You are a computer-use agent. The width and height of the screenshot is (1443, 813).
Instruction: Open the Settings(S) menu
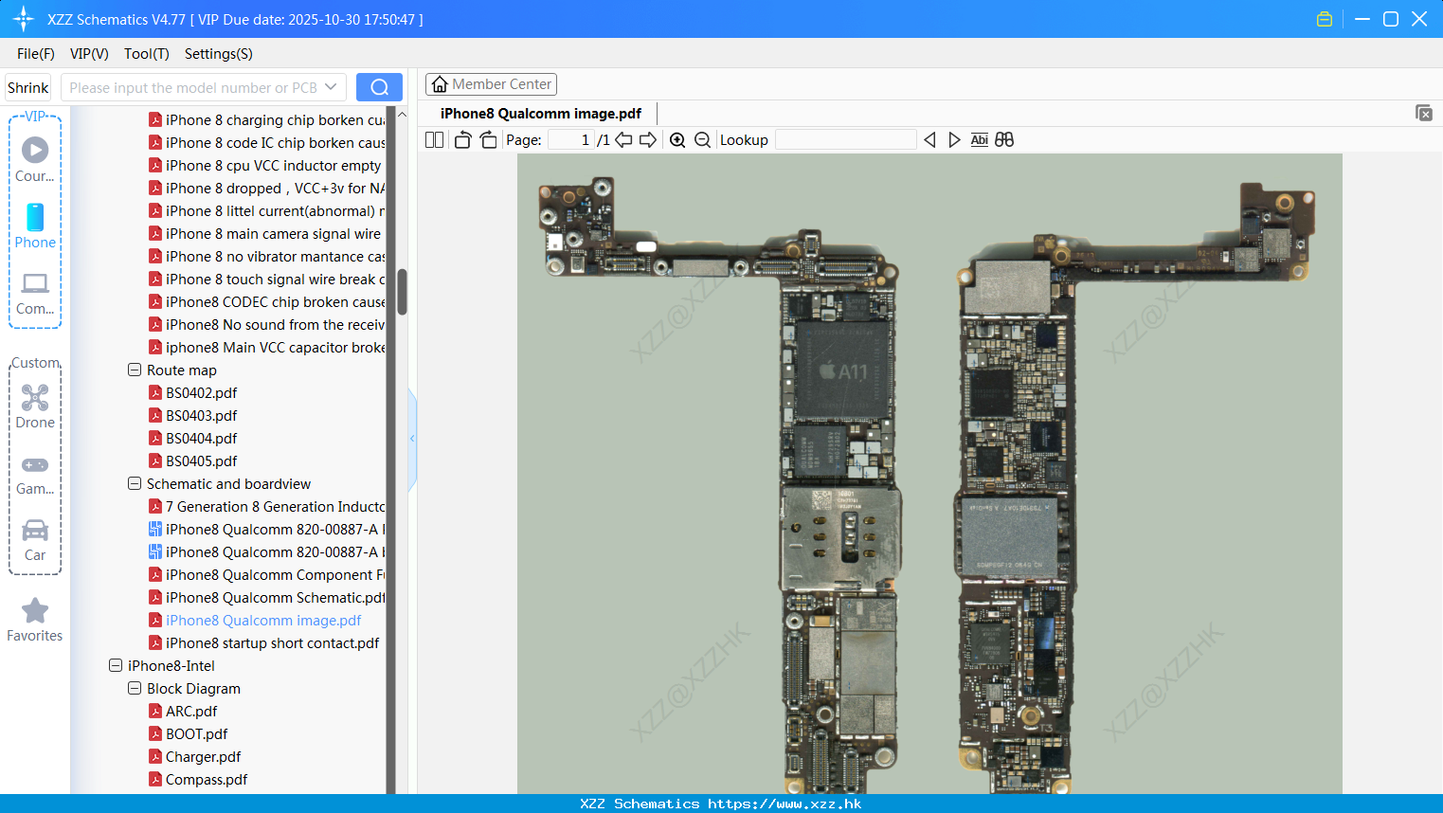[x=219, y=54]
